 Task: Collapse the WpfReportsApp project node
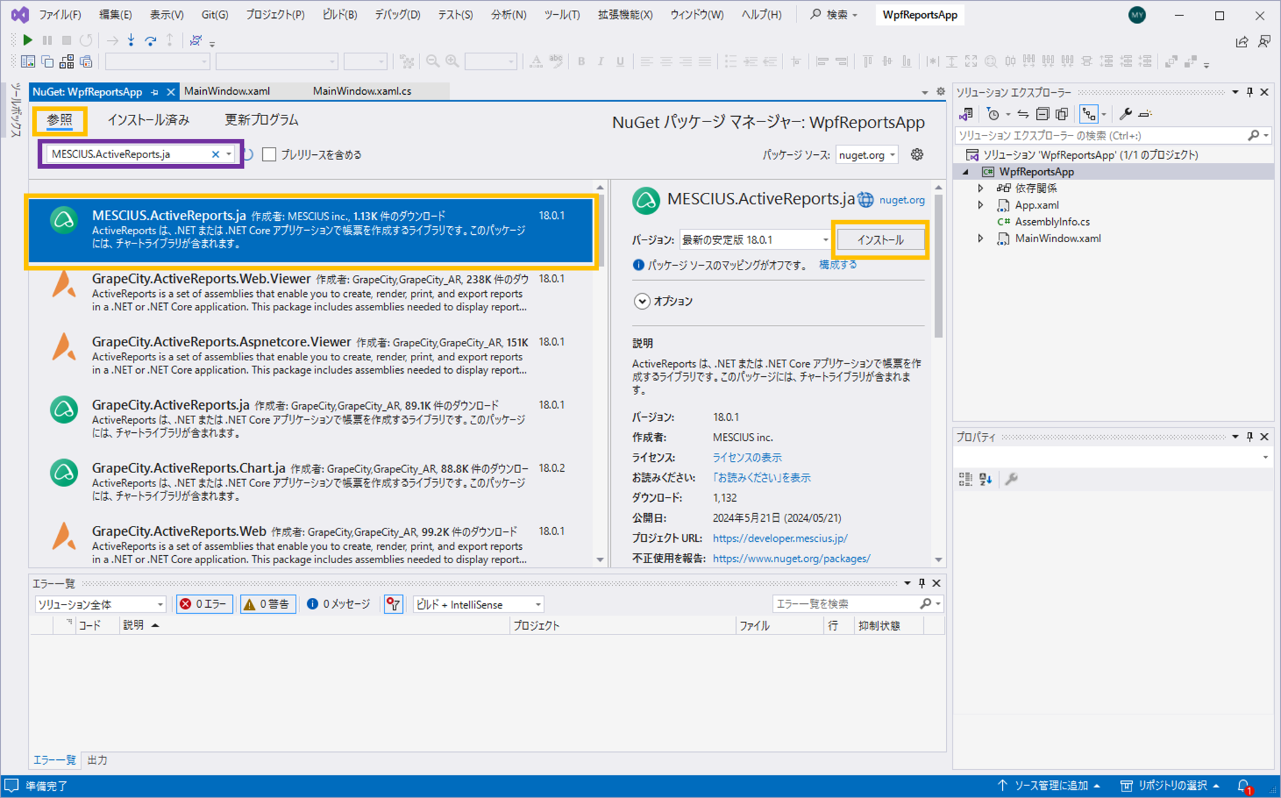tap(965, 172)
